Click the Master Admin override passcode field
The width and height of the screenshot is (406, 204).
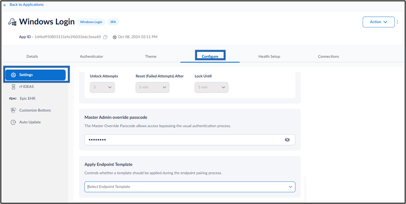pyautogui.click(x=190, y=140)
